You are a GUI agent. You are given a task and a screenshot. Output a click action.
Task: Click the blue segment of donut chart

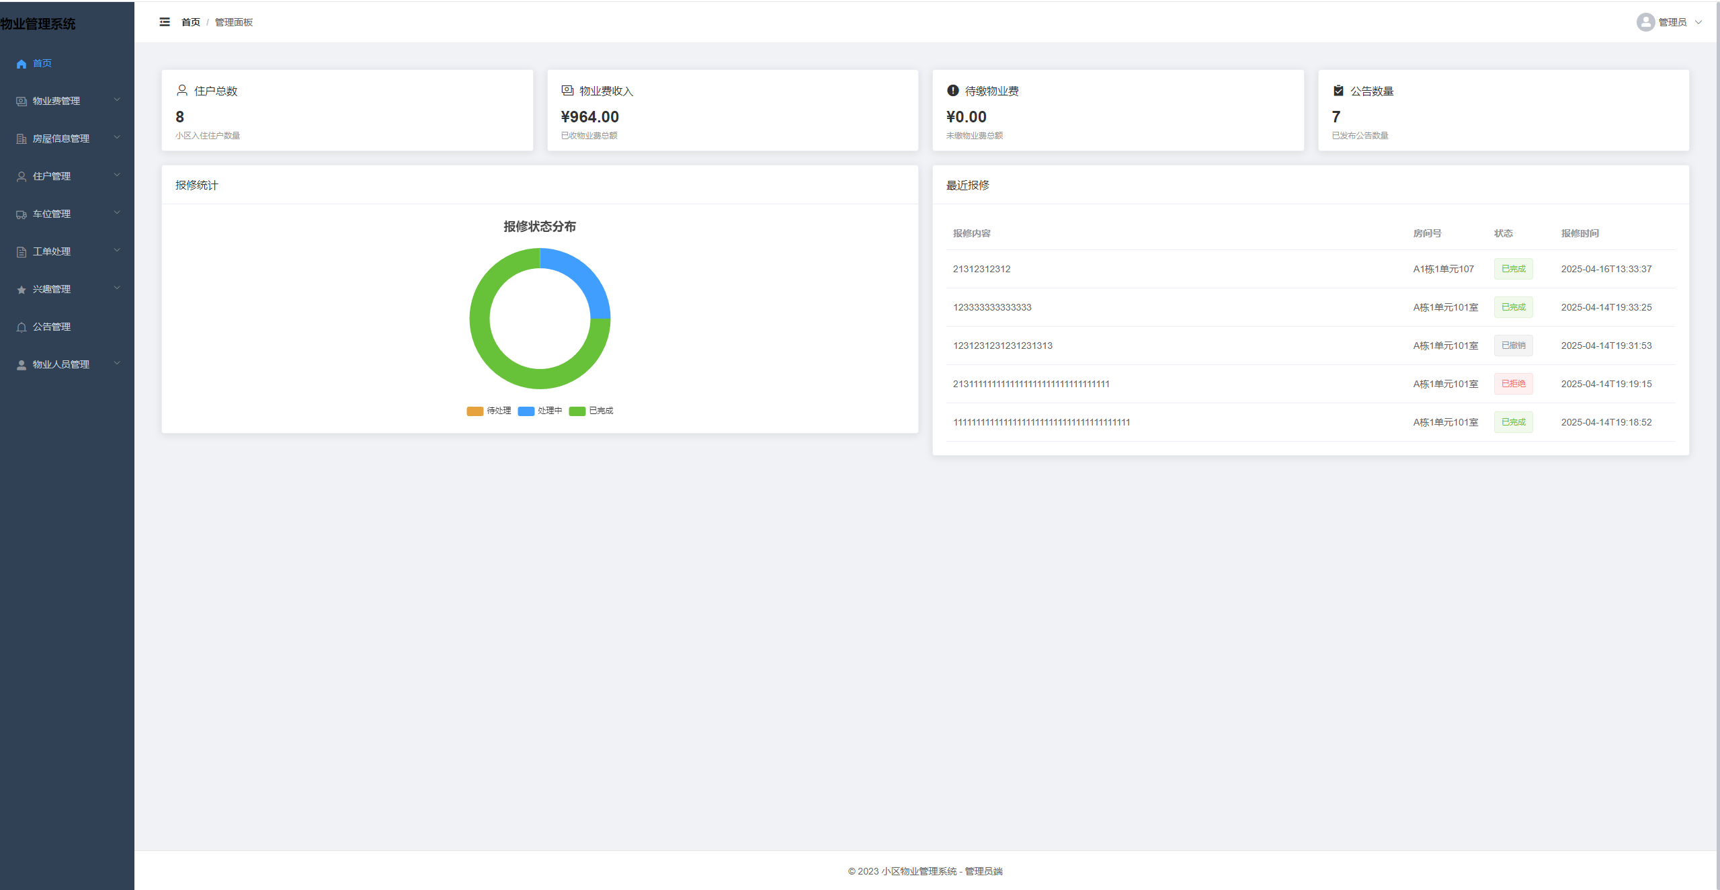[583, 276]
